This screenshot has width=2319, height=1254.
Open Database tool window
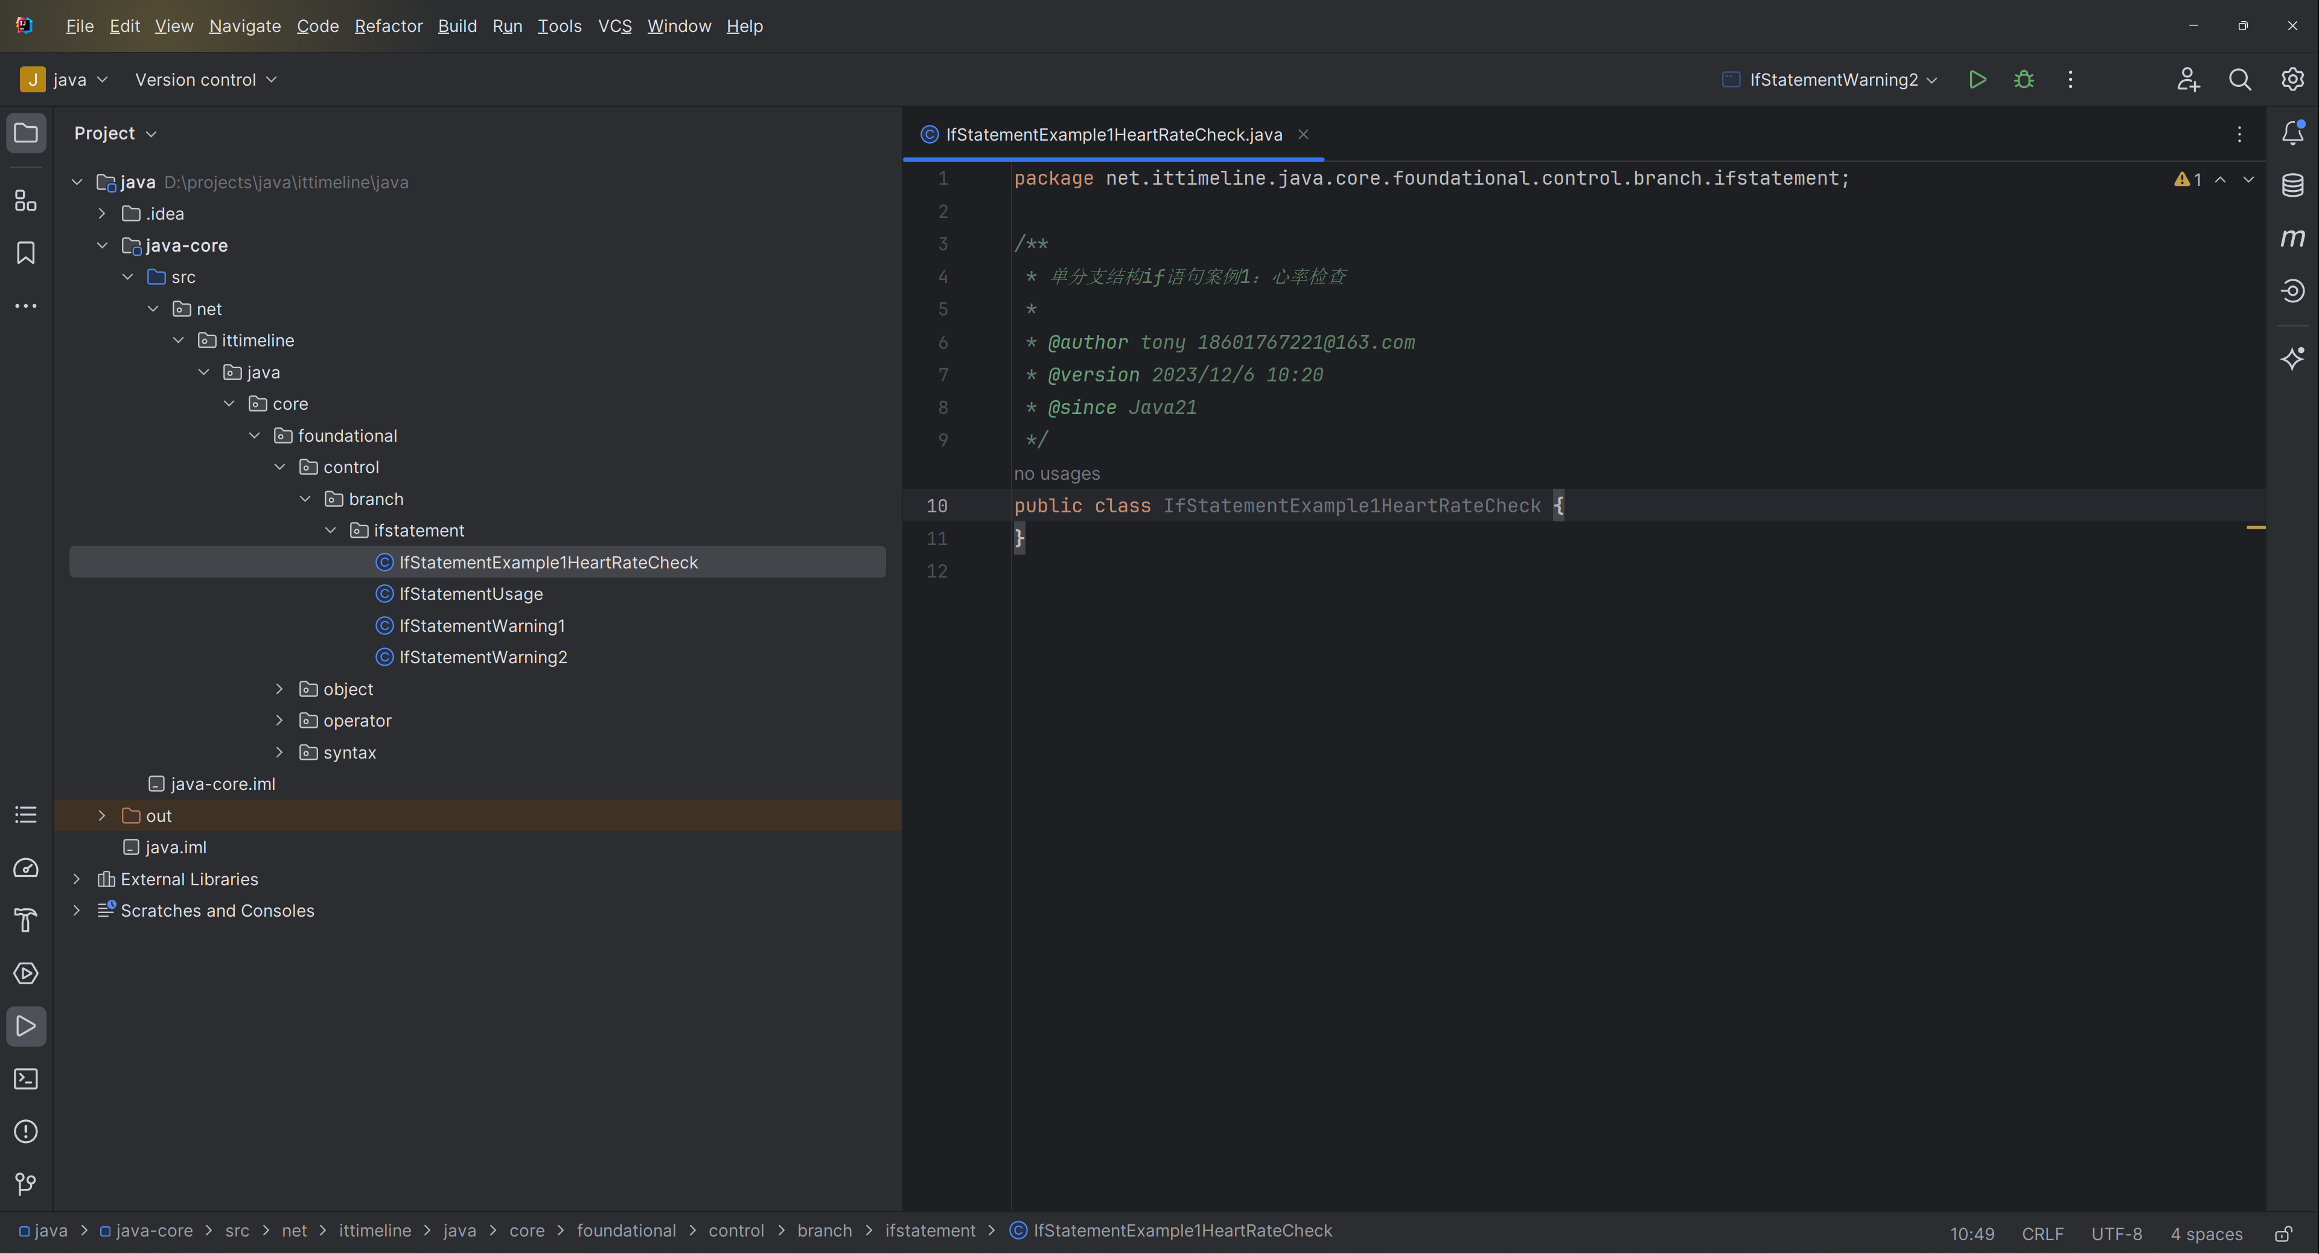click(x=2293, y=185)
